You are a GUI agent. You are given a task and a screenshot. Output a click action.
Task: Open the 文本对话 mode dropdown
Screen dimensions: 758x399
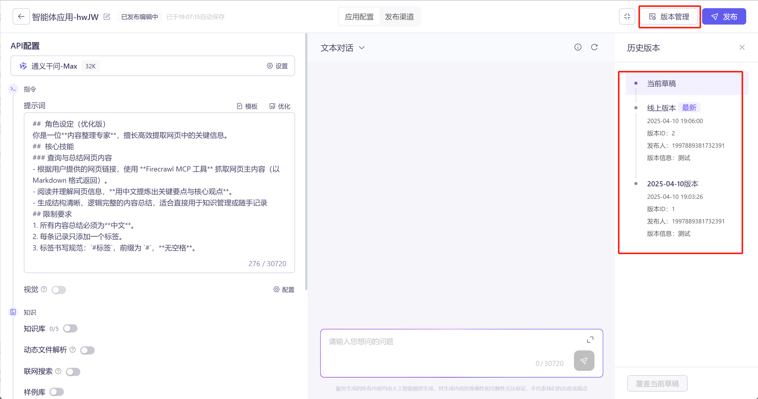coord(343,48)
